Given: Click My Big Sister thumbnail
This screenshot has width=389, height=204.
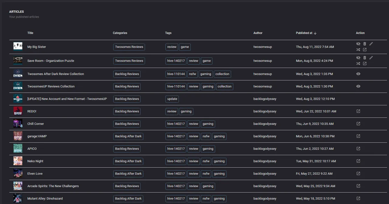Looking at the screenshot, I should click(18, 46).
